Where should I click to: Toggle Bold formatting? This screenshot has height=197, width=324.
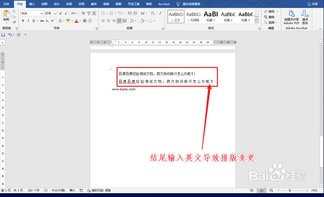coord(23,21)
